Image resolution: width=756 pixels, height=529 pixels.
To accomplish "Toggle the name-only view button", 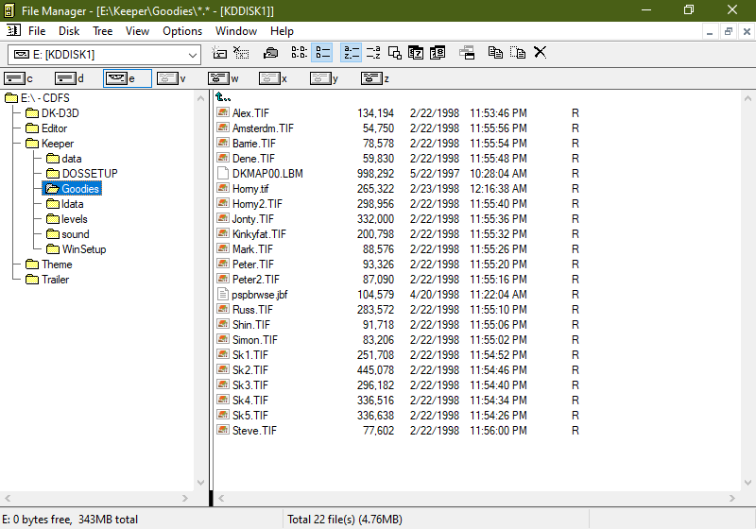I will pyautogui.click(x=299, y=53).
